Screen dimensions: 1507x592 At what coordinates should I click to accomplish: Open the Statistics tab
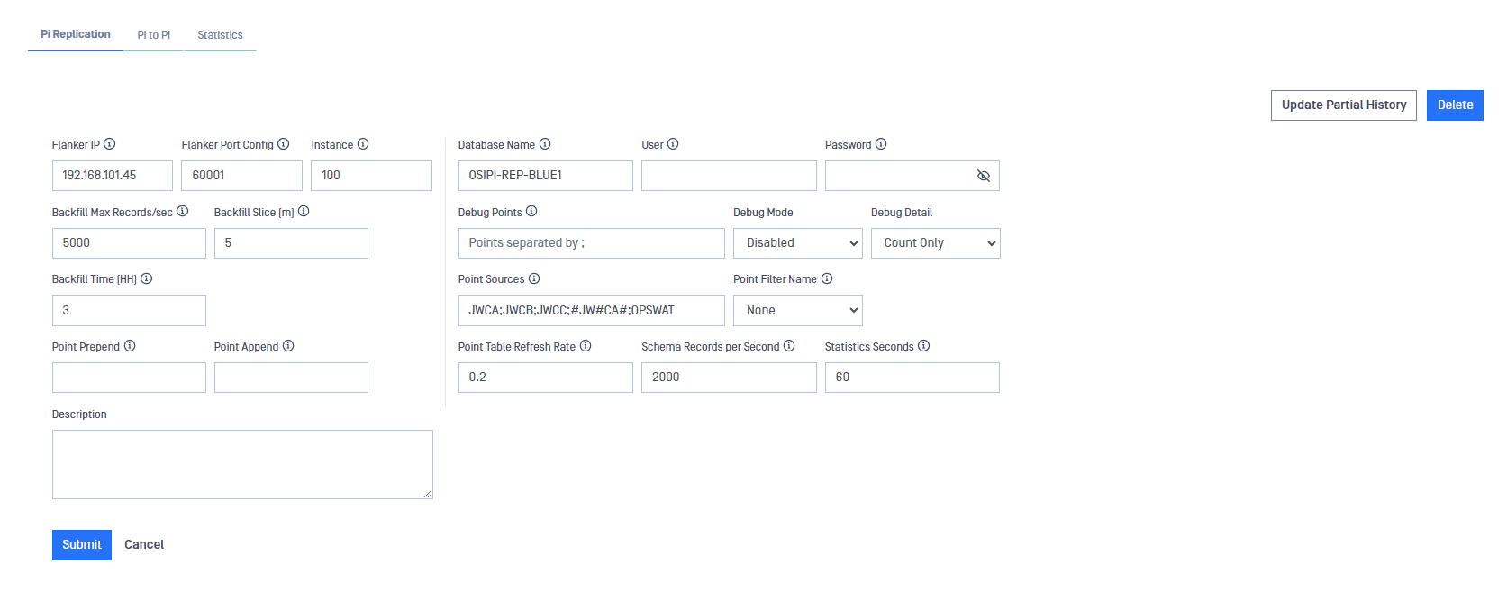pos(220,35)
